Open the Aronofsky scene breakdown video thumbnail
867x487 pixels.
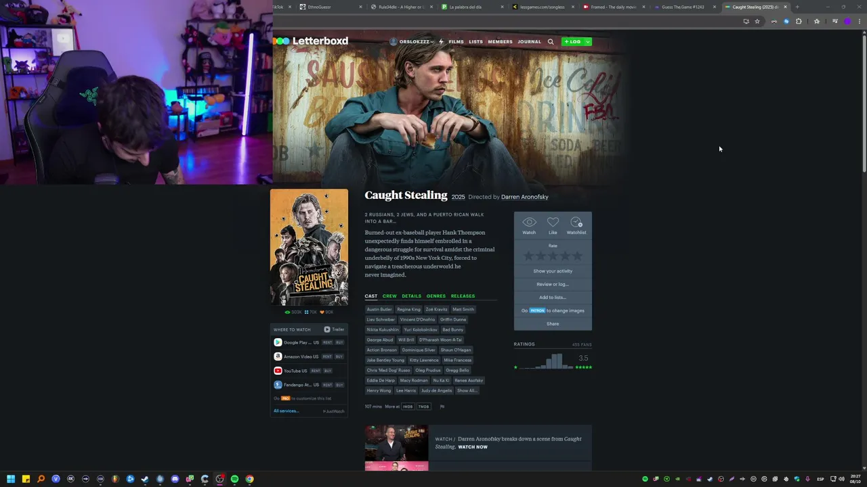tap(396, 443)
